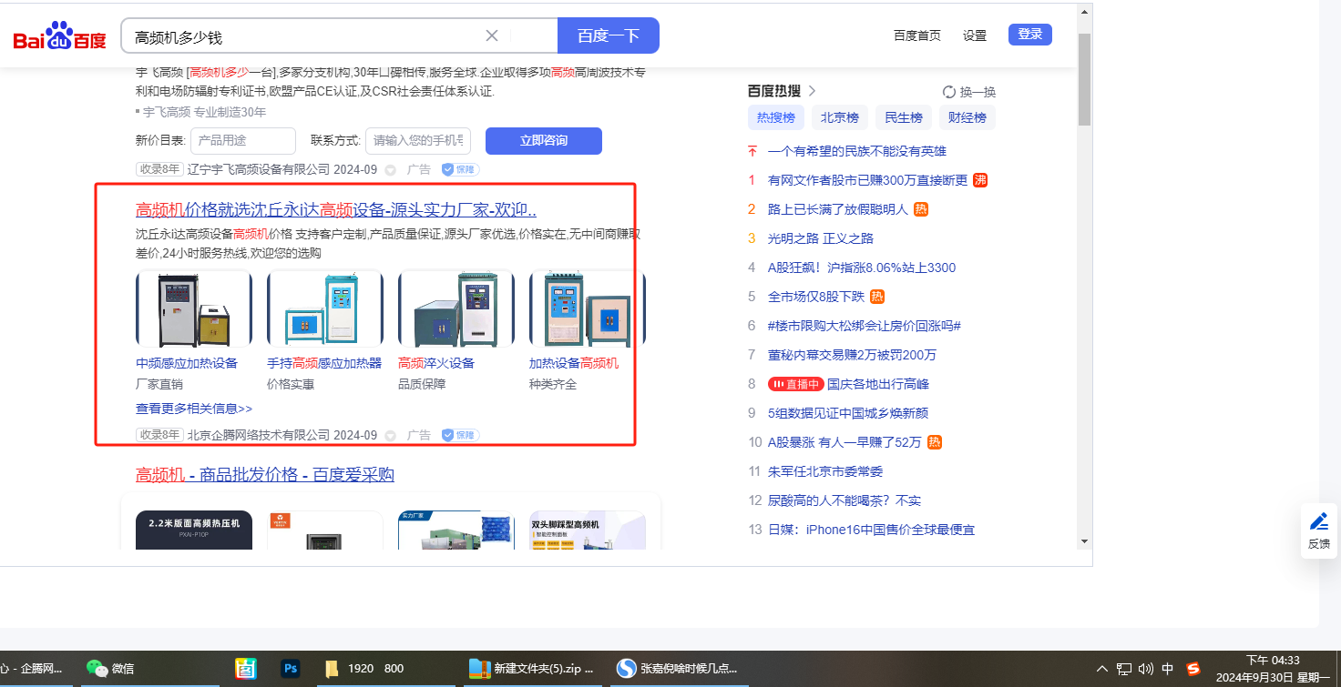
Task: Open 辽宁宇飞高频设备有限公司 company link
Action: [x=259, y=169]
